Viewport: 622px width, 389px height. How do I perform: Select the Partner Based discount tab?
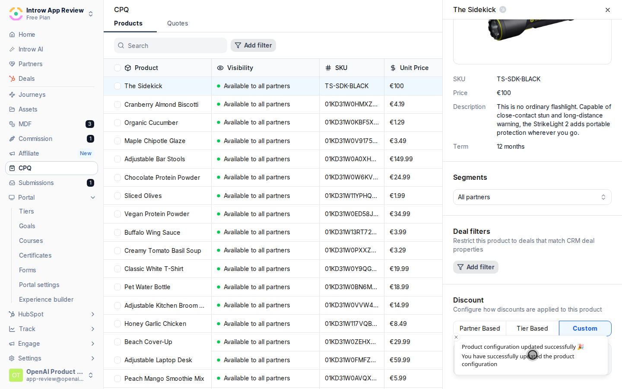479,328
